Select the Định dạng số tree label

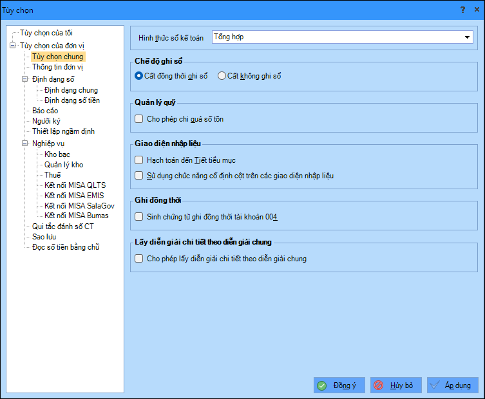[x=53, y=79]
